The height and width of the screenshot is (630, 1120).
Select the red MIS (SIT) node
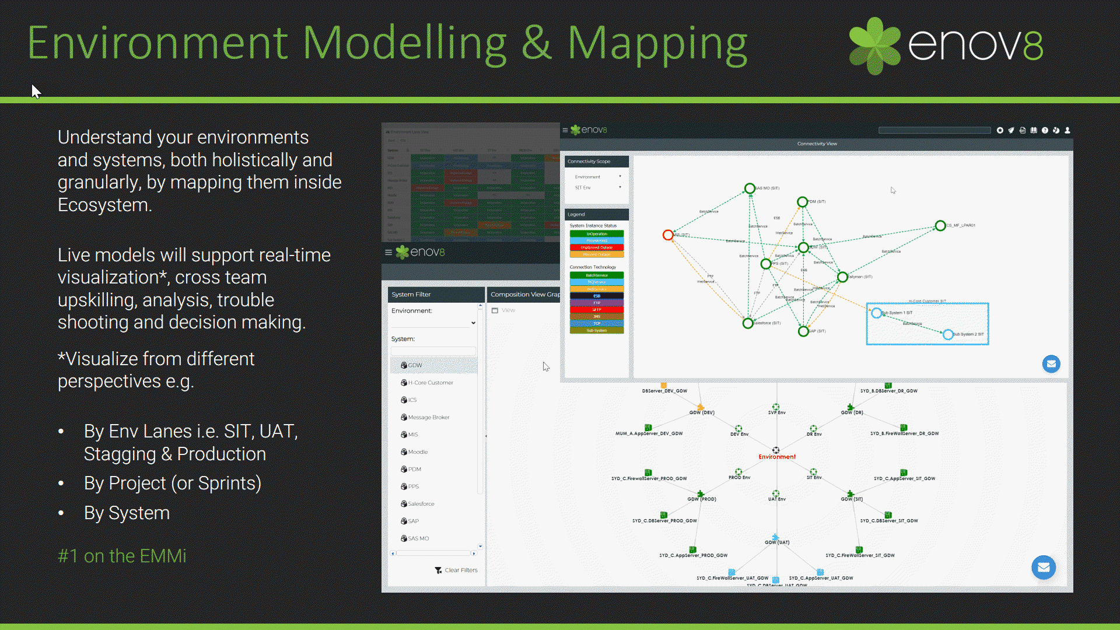click(x=668, y=235)
